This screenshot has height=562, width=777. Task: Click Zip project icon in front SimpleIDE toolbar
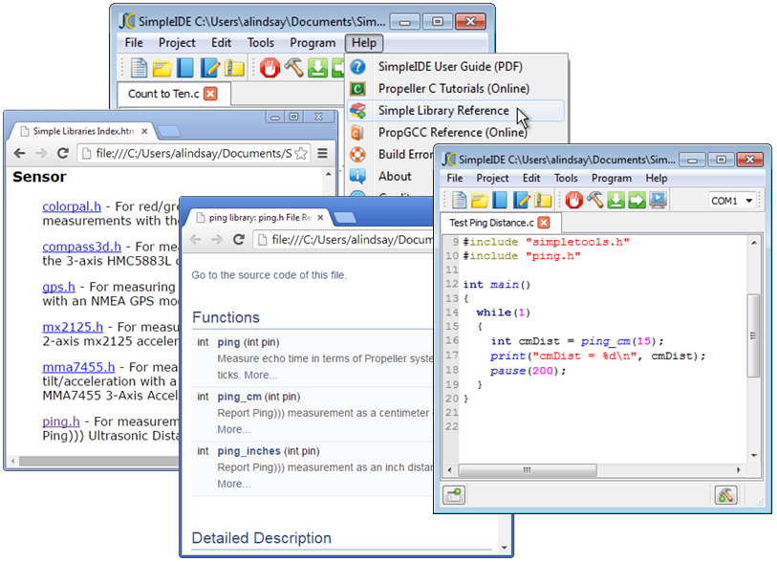[543, 200]
